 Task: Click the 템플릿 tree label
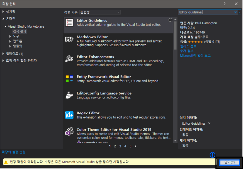(x=18, y=46)
